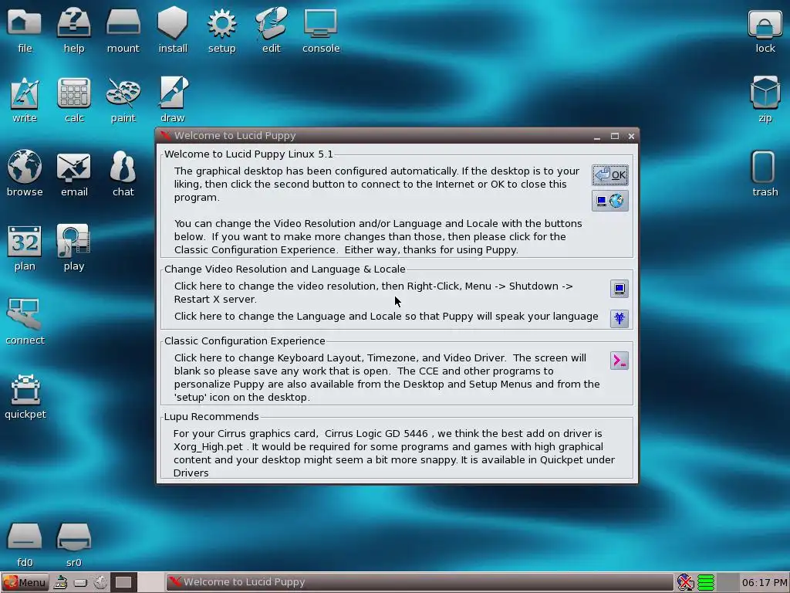Select Welcome to Lucid Puppy taskbar entry
The width and height of the screenshot is (790, 593).
[x=419, y=582]
